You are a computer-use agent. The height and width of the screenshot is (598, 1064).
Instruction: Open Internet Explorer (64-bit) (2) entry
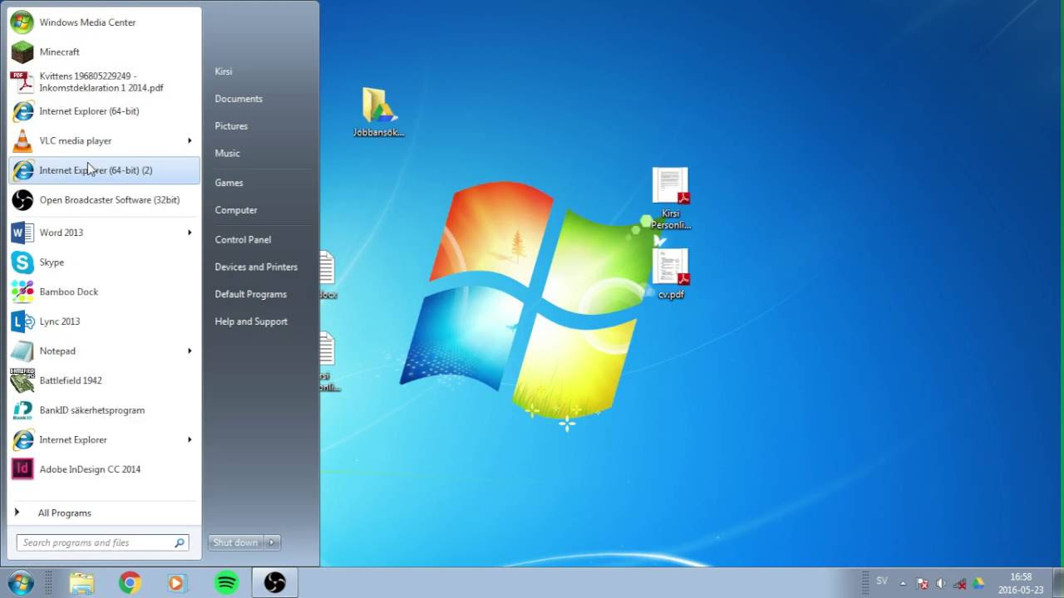tap(104, 170)
